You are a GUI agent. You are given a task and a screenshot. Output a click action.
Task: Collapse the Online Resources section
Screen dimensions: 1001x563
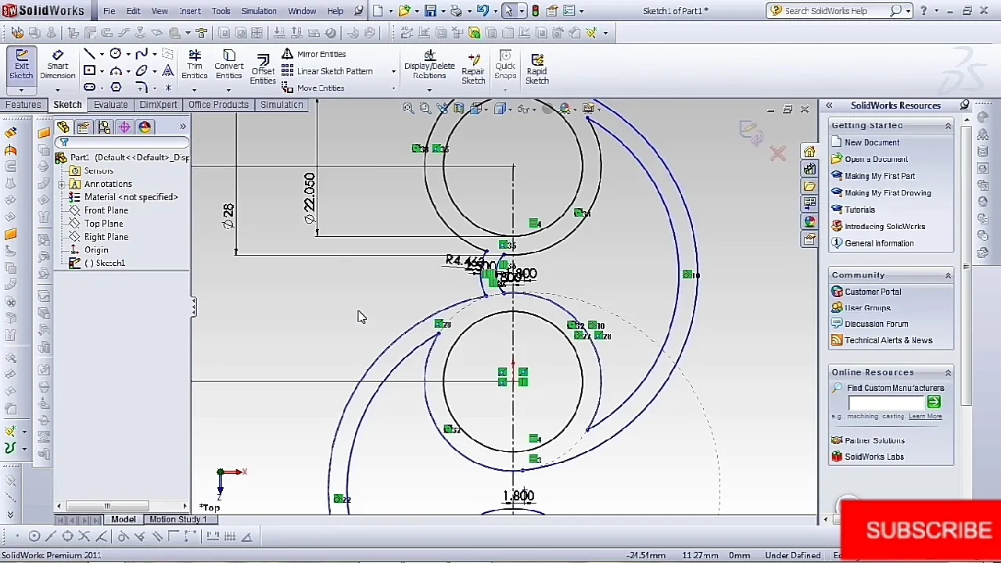click(x=948, y=373)
